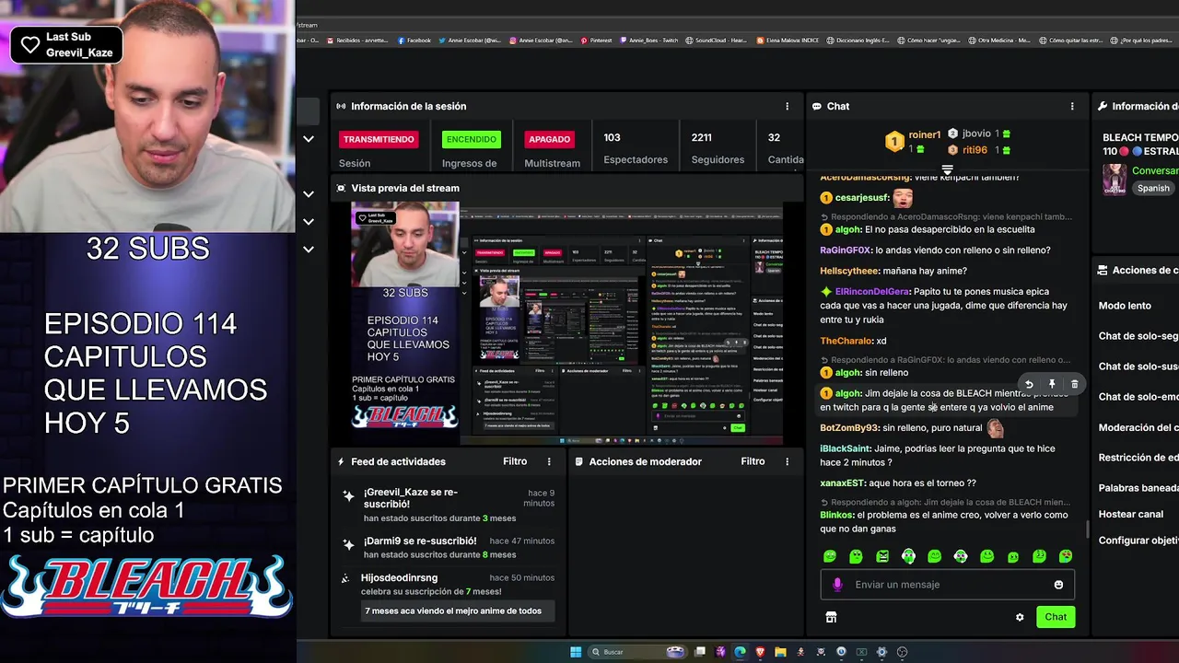Toggle Chat de solo-emoticonos action

tap(1138, 397)
